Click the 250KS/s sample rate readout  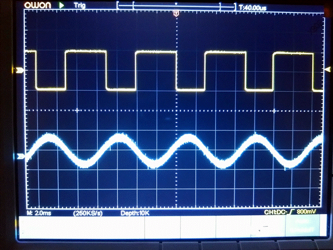(x=87, y=214)
